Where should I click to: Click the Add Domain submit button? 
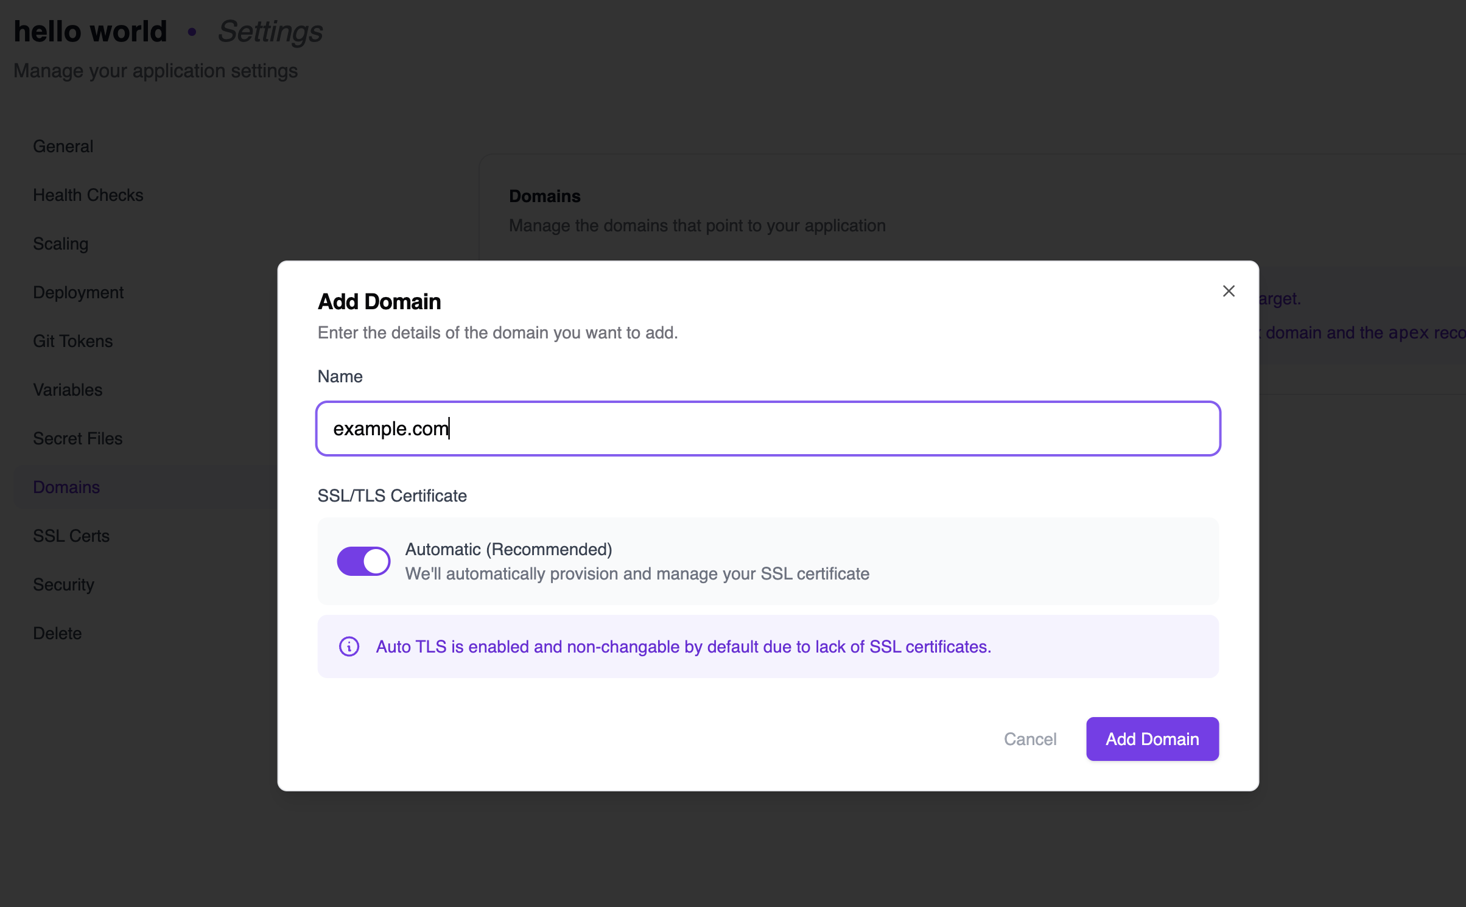click(1152, 739)
